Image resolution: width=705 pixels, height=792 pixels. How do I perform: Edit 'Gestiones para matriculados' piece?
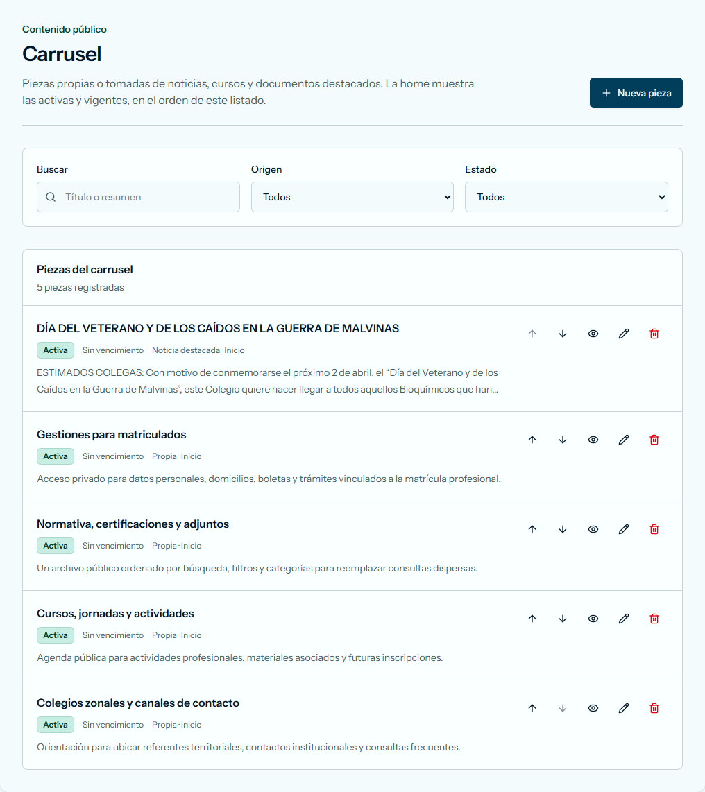pos(624,440)
